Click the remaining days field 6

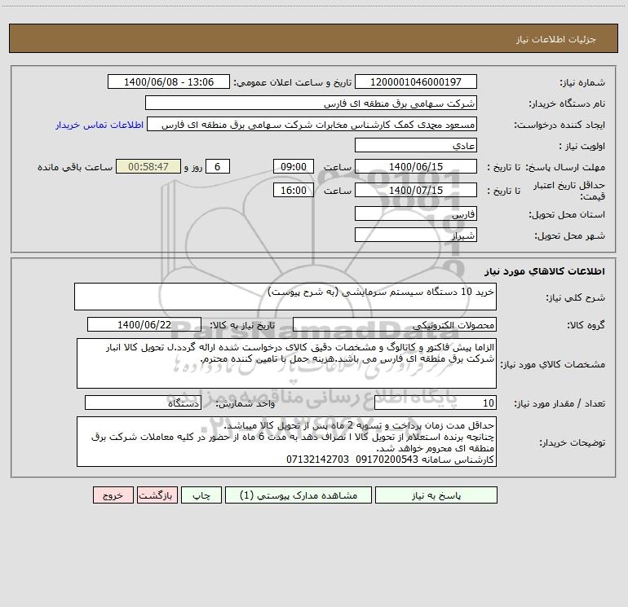click(x=218, y=166)
